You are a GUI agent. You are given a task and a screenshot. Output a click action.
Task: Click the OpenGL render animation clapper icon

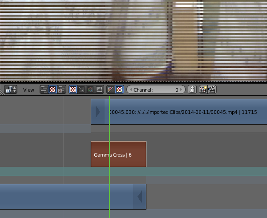click(212, 89)
